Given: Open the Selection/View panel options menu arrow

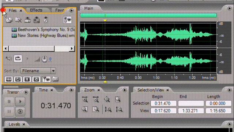Looking at the screenshot, I should [230, 90].
